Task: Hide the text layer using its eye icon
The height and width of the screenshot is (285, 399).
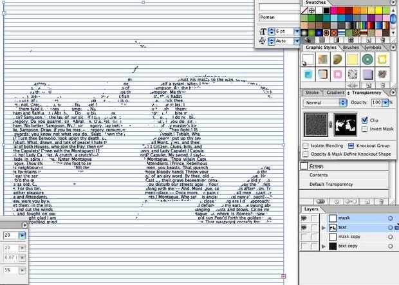Action: 304,228
